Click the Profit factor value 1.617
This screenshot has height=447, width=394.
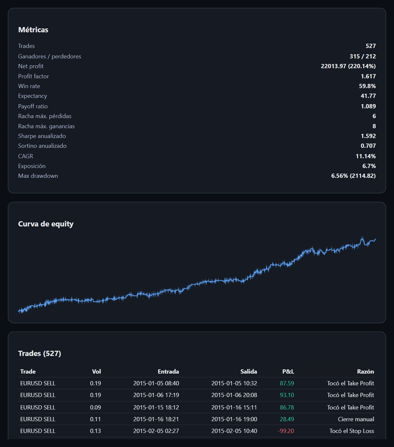coord(368,76)
